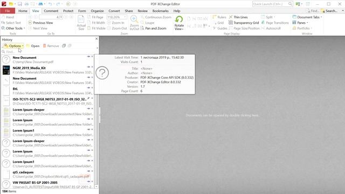Screen dimensions: 345x194
Task: Toggle Thin Lines display
Action: point(238,17)
